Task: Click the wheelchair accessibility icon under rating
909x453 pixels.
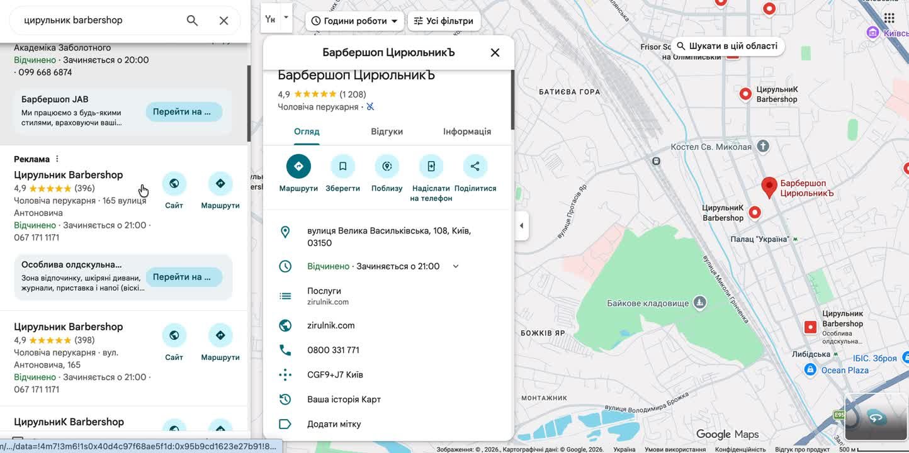Action: tap(370, 107)
